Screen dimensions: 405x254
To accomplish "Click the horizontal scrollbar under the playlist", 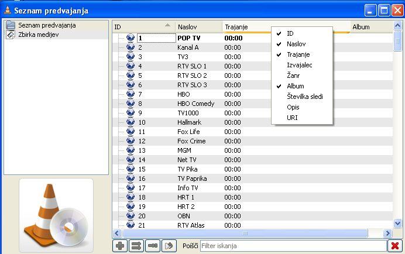I will (x=246, y=234).
